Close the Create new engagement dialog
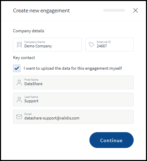 (135, 10)
